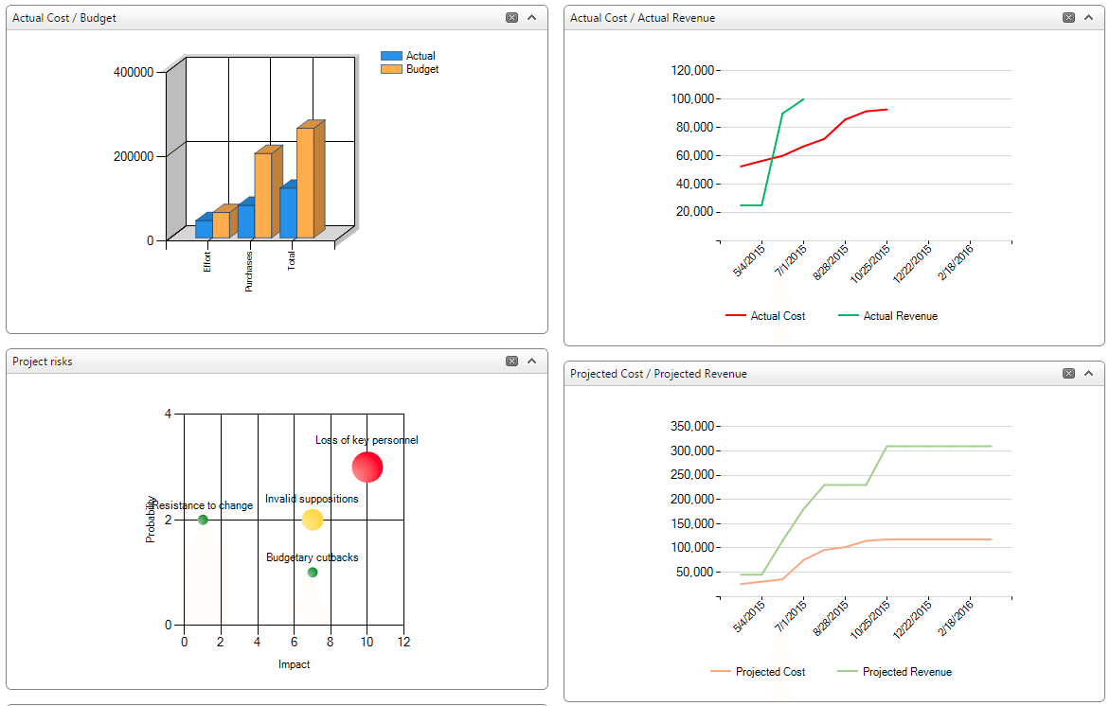Click the red 'Loss of key personnel' bubble

367,467
